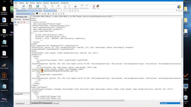Image resolution: width=191 pixels, height=107 pixels.
Task: Open the Форма button dropdown arrow
Action: tap(90, 7)
